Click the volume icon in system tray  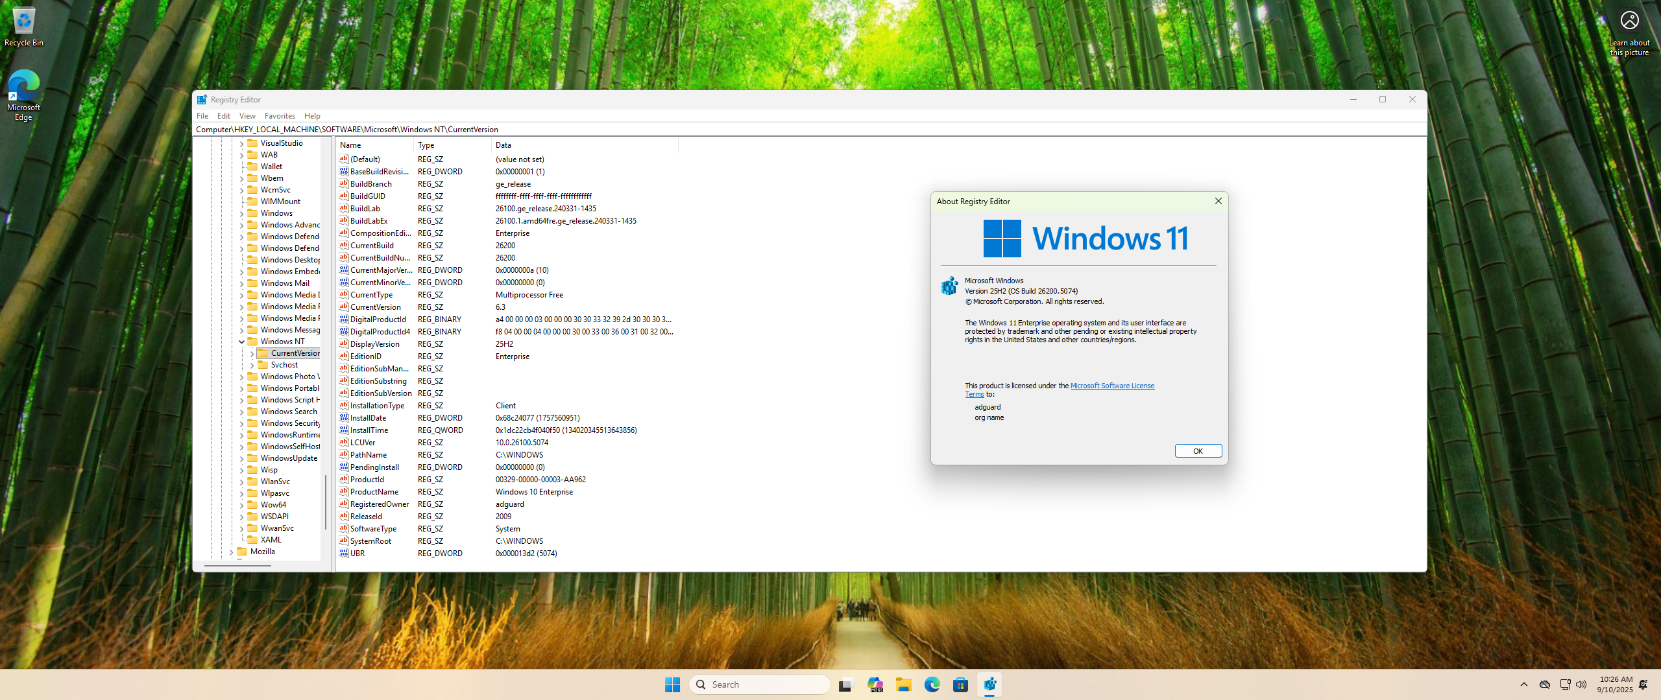coord(1581,684)
